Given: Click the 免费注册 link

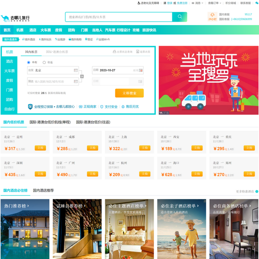Looking at the screenshot, I should click(x=182, y=3).
